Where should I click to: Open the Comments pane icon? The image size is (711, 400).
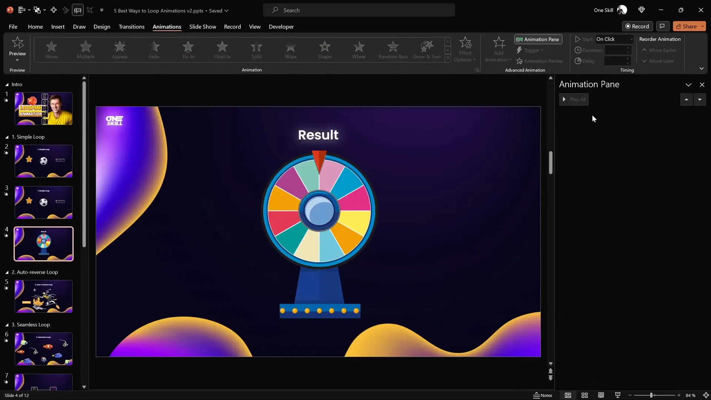pos(662,26)
